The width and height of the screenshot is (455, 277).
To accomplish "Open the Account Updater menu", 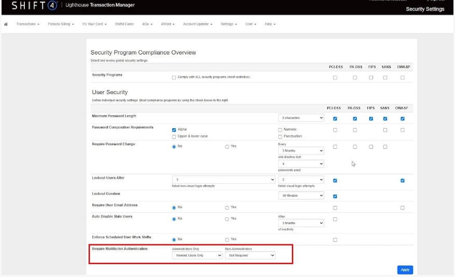I will (x=197, y=24).
